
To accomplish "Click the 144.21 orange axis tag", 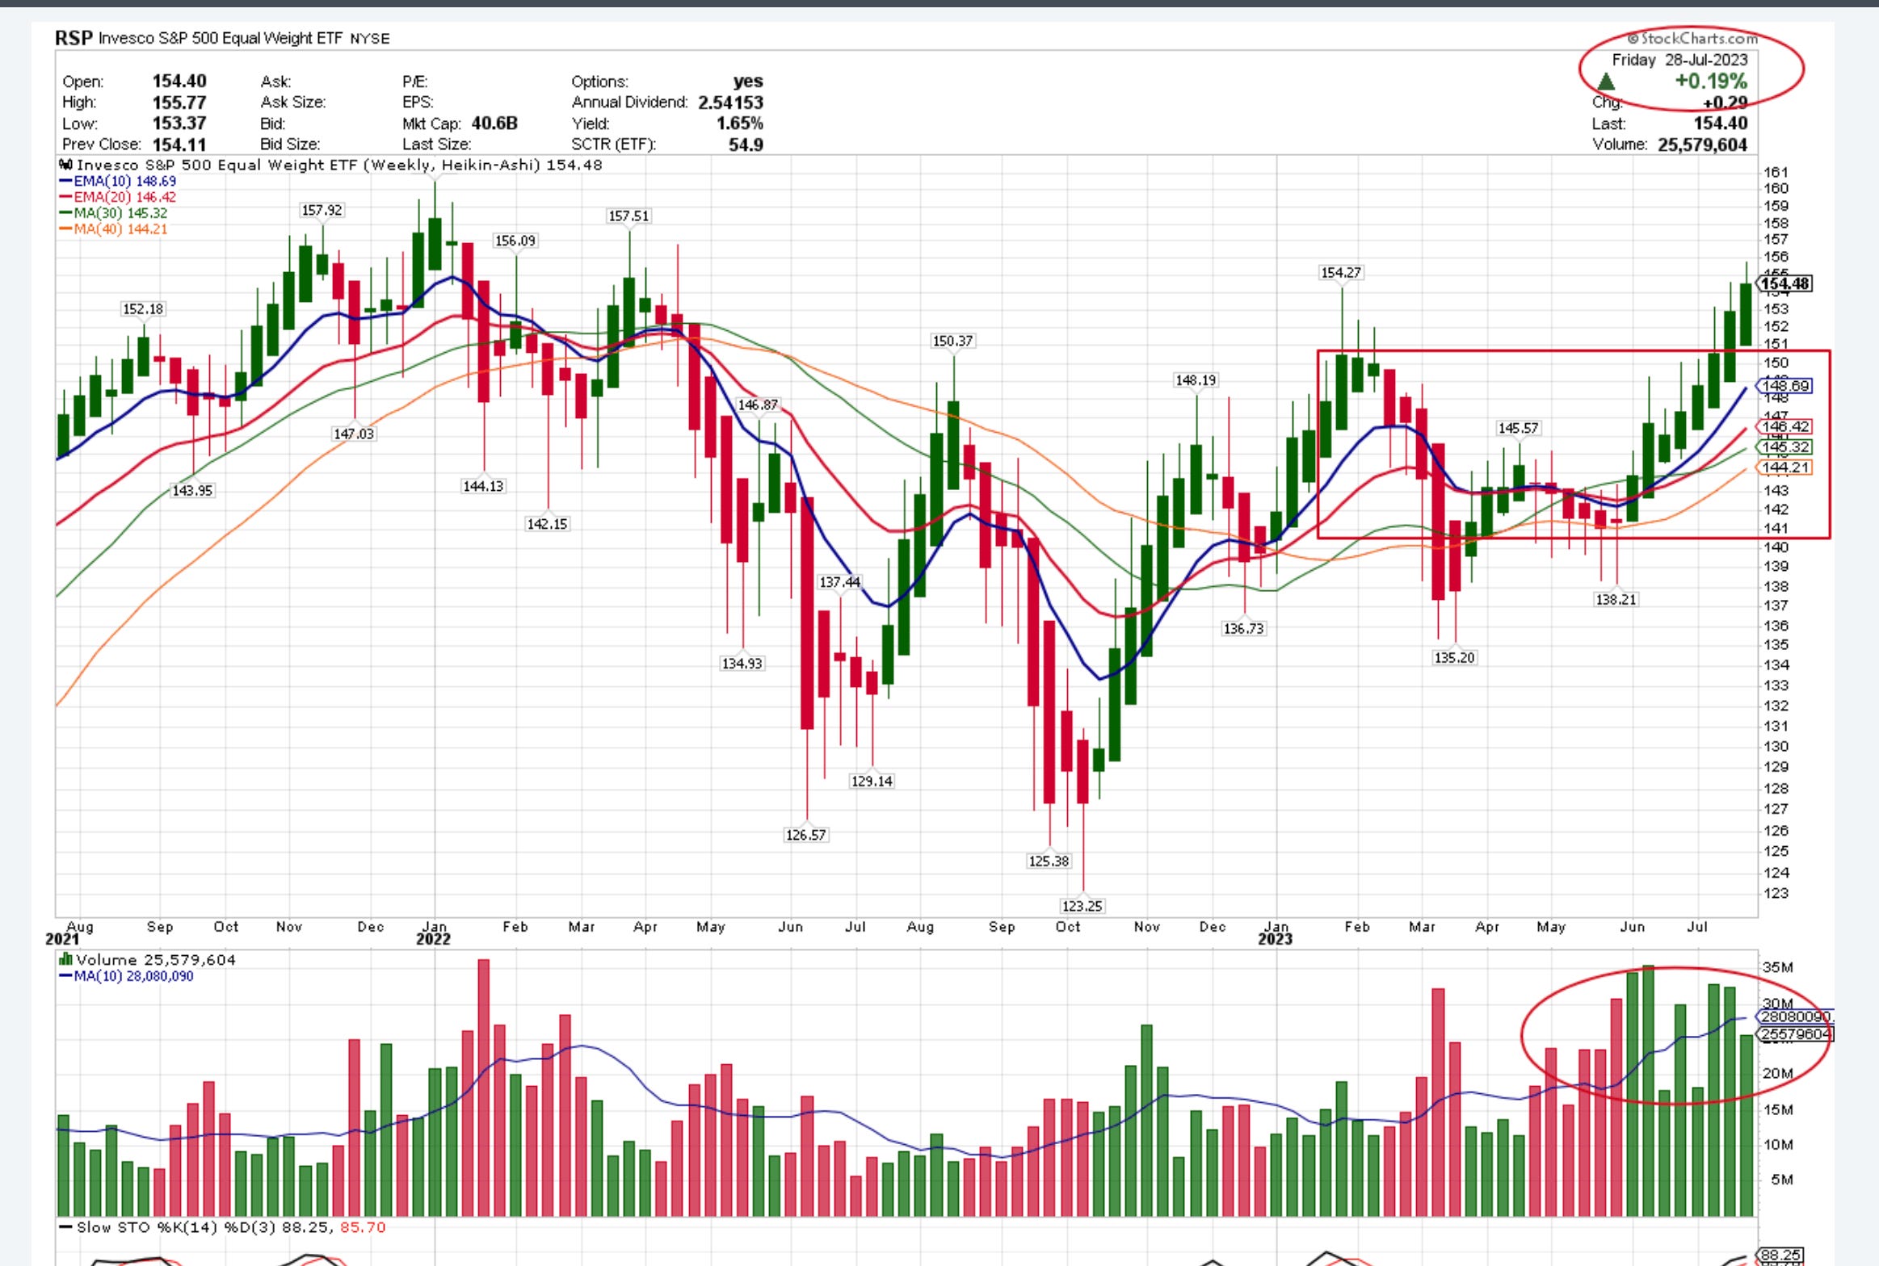I will 1785,467.
